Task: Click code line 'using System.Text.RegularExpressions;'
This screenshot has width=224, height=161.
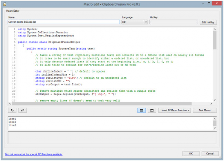Action: 46,36
